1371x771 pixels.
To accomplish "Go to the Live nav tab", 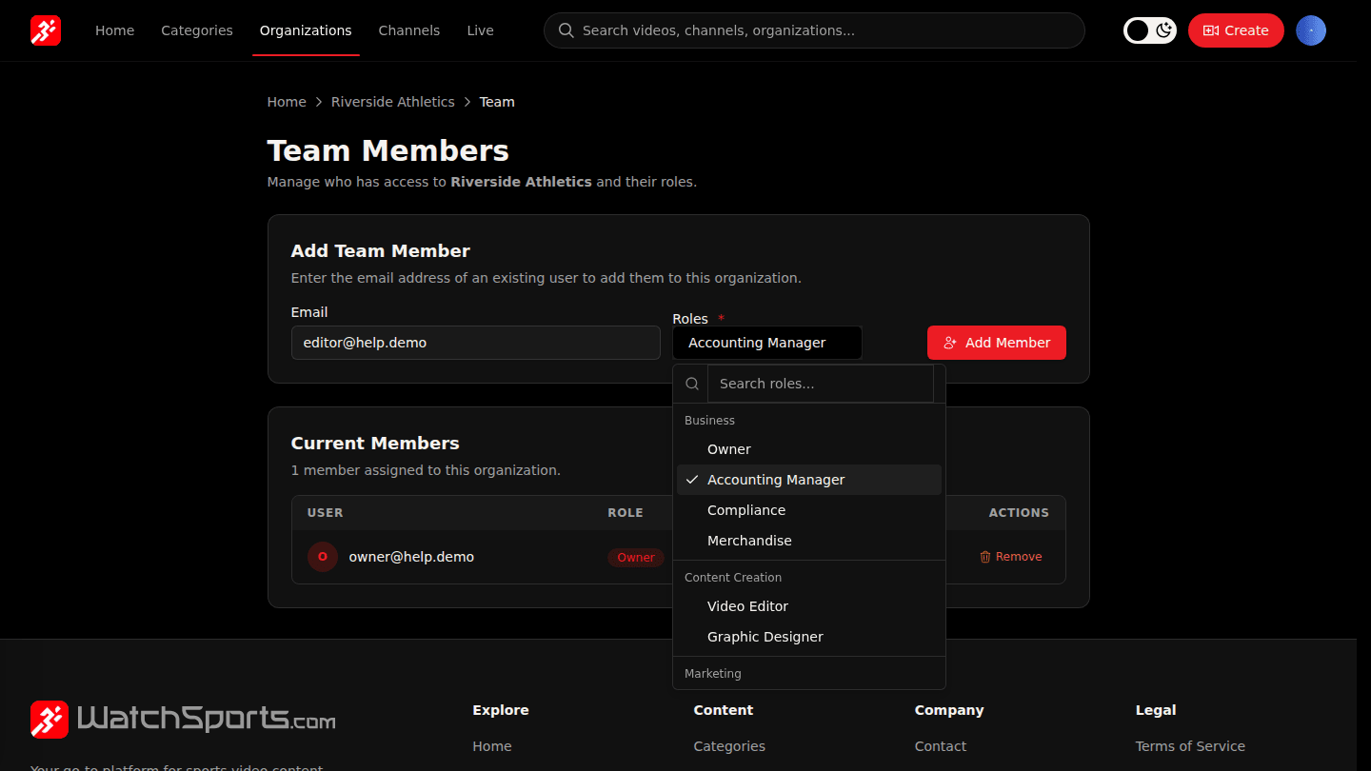I will 481,30.
